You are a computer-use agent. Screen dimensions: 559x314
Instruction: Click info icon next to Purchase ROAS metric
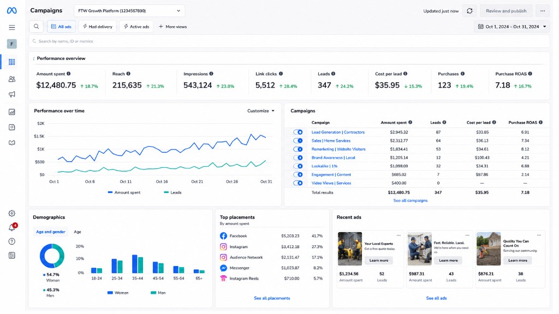(530, 74)
